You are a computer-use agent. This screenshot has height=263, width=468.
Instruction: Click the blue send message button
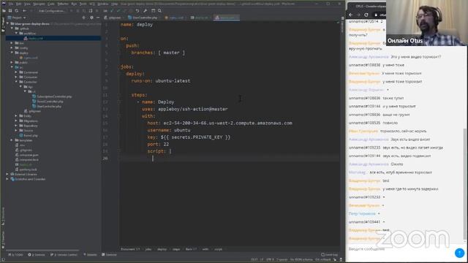460,253
